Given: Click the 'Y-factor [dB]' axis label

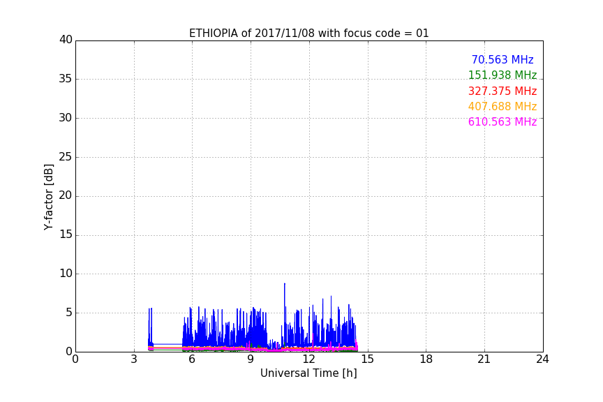Looking at the screenshot, I should point(48,197).
